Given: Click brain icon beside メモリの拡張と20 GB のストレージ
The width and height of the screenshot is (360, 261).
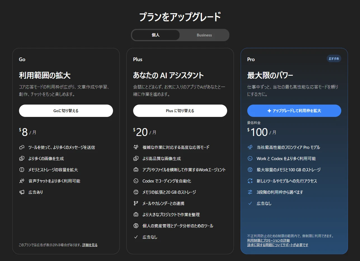Looking at the screenshot, I should click(136, 192).
